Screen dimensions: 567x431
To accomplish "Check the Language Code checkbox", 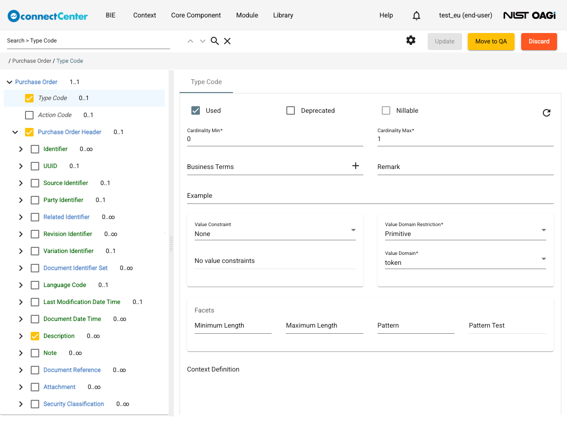I will coord(35,285).
